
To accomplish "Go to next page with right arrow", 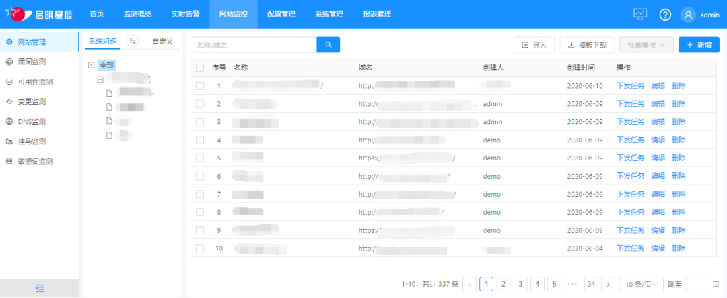I will point(608,284).
